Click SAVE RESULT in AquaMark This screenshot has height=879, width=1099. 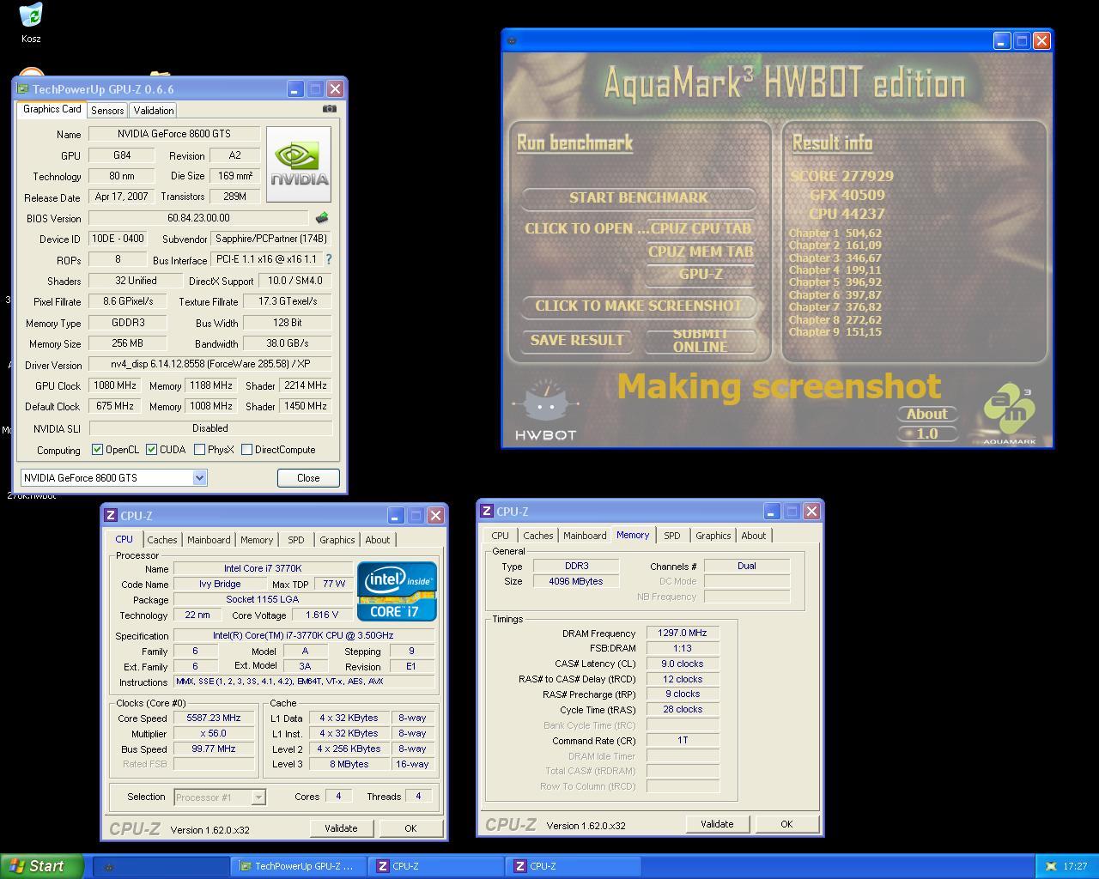click(577, 341)
